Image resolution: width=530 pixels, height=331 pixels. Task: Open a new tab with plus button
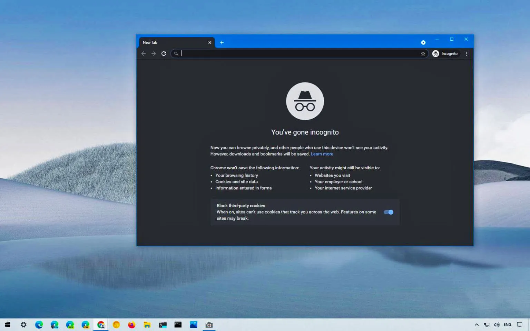[222, 42]
